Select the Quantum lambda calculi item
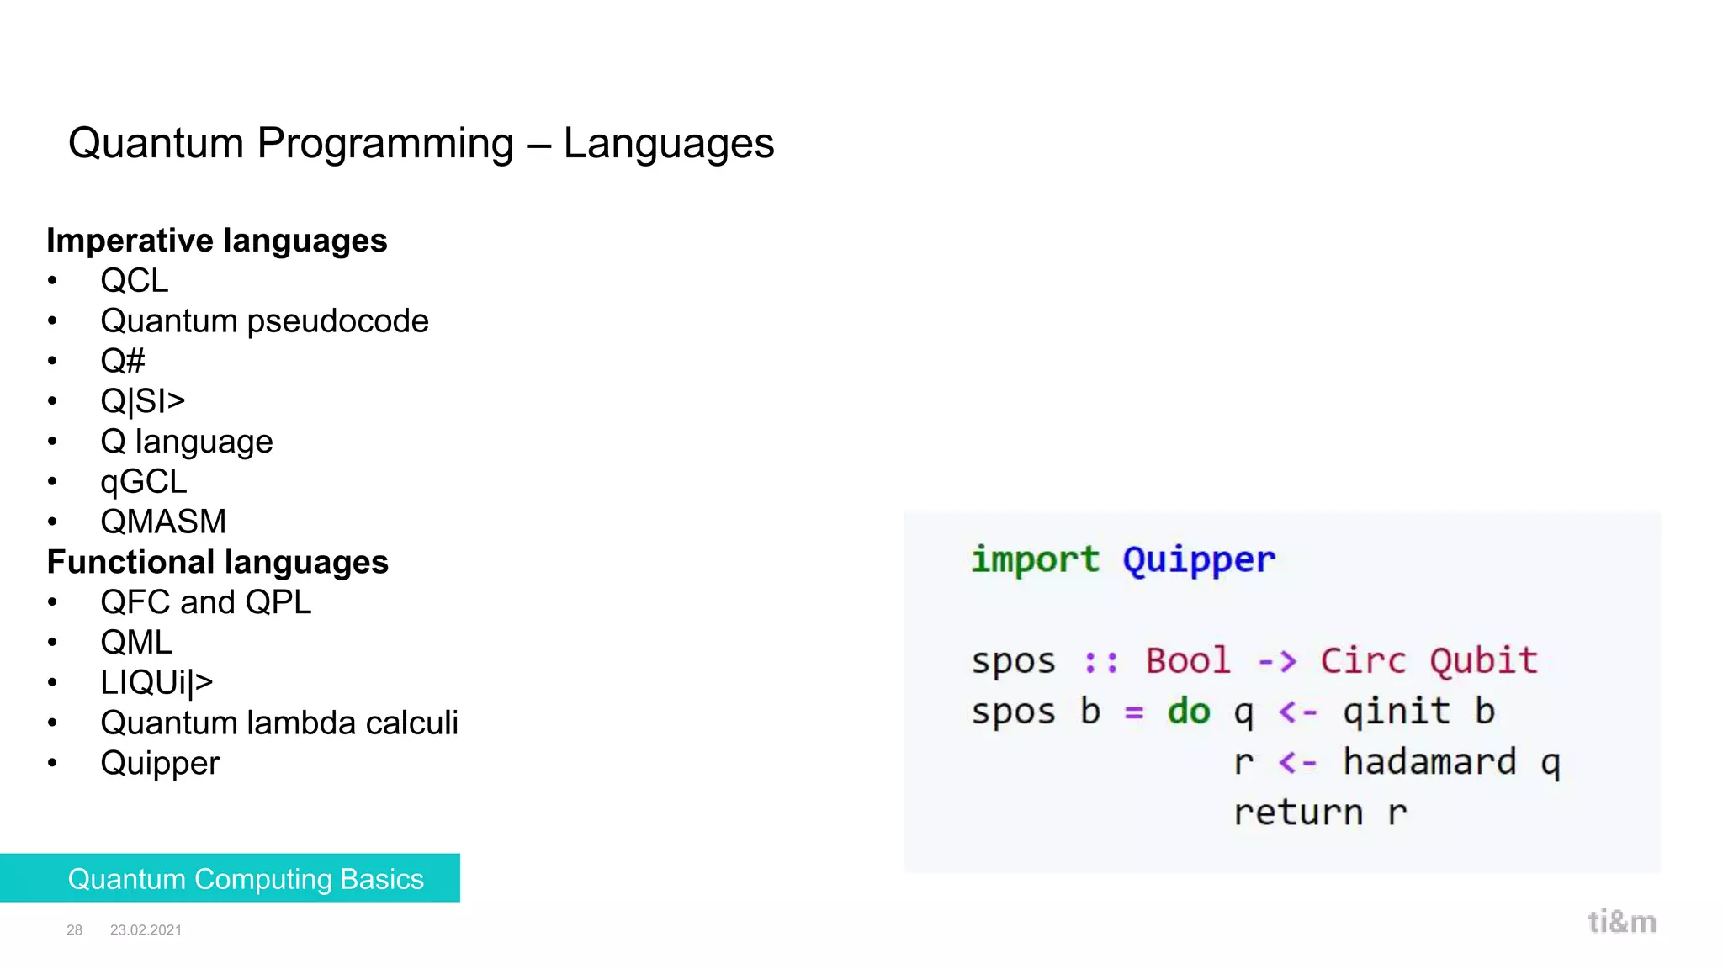This screenshot has width=1723, height=969. (x=279, y=723)
